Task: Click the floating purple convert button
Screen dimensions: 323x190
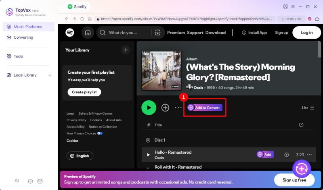Action: [302, 169]
